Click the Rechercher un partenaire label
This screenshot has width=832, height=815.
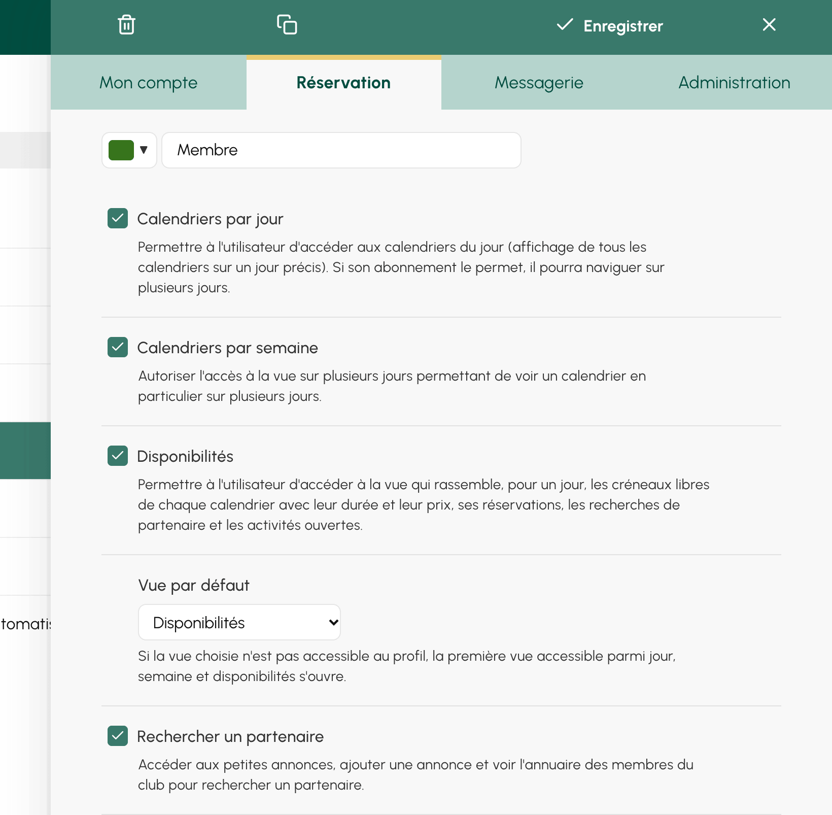click(x=230, y=736)
